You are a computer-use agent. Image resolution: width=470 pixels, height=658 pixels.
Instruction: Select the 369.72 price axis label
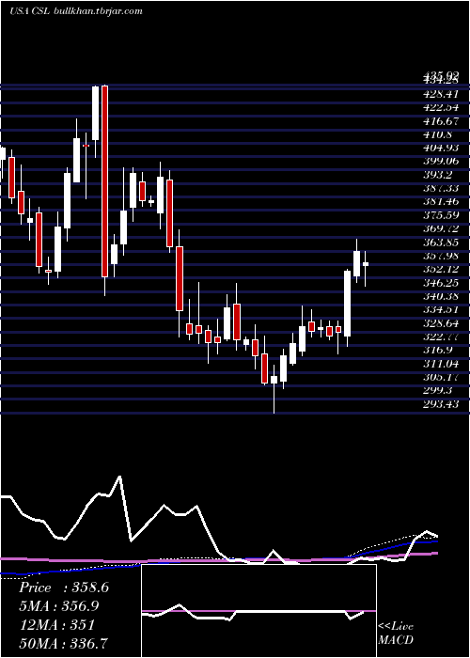tap(441, 228)
